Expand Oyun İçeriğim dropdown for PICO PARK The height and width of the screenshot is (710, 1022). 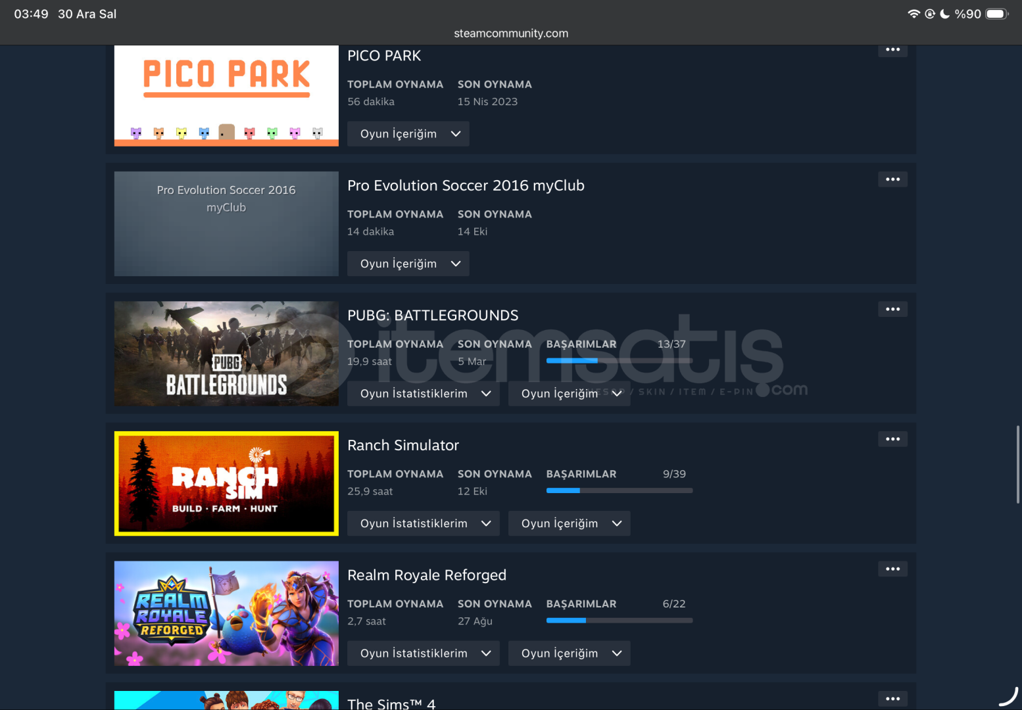[408, 133]
